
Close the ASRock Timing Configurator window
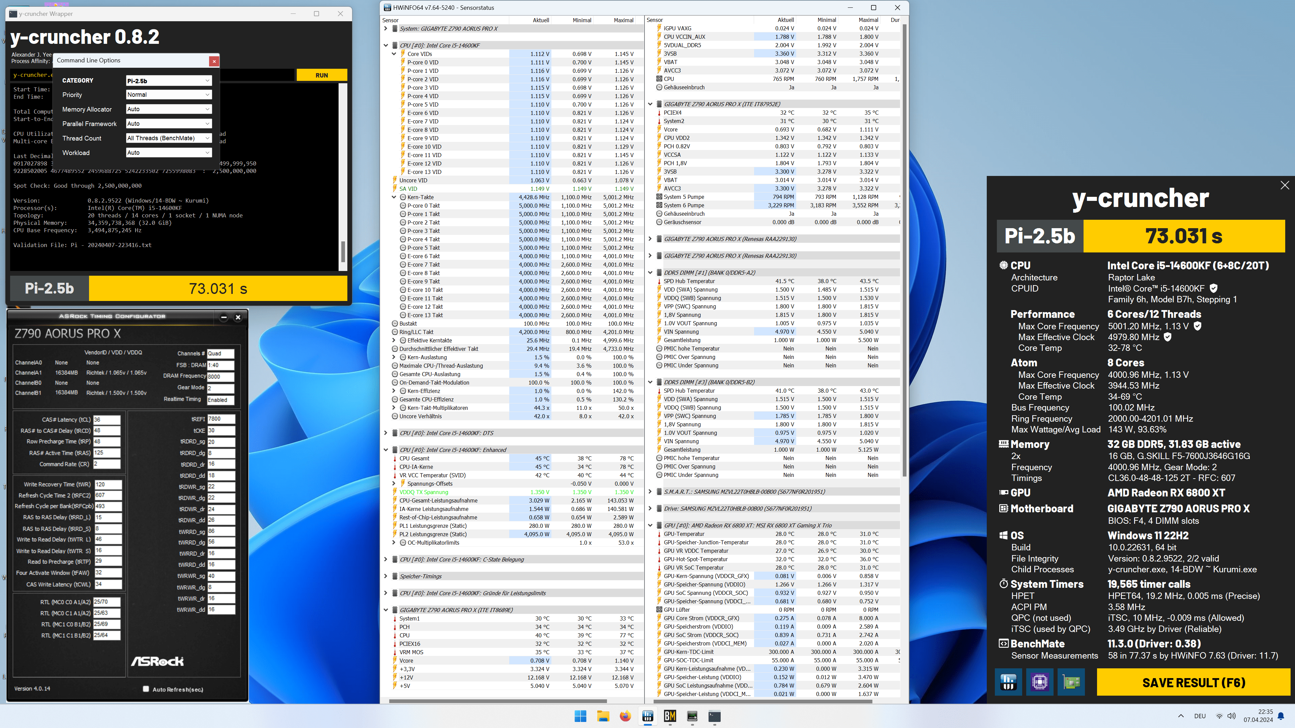[238, 317]
